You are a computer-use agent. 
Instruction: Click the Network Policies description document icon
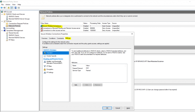(43, 17)
